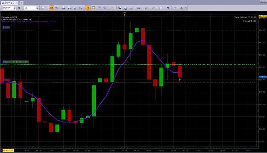
Task: Click the Long position label on chart
Action: (x=16, y=62)
